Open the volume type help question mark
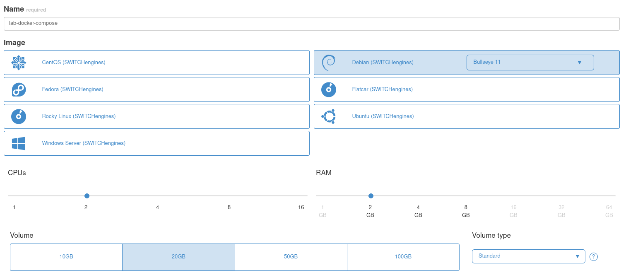This screenshot has width=621, height=275. point(593,257)
